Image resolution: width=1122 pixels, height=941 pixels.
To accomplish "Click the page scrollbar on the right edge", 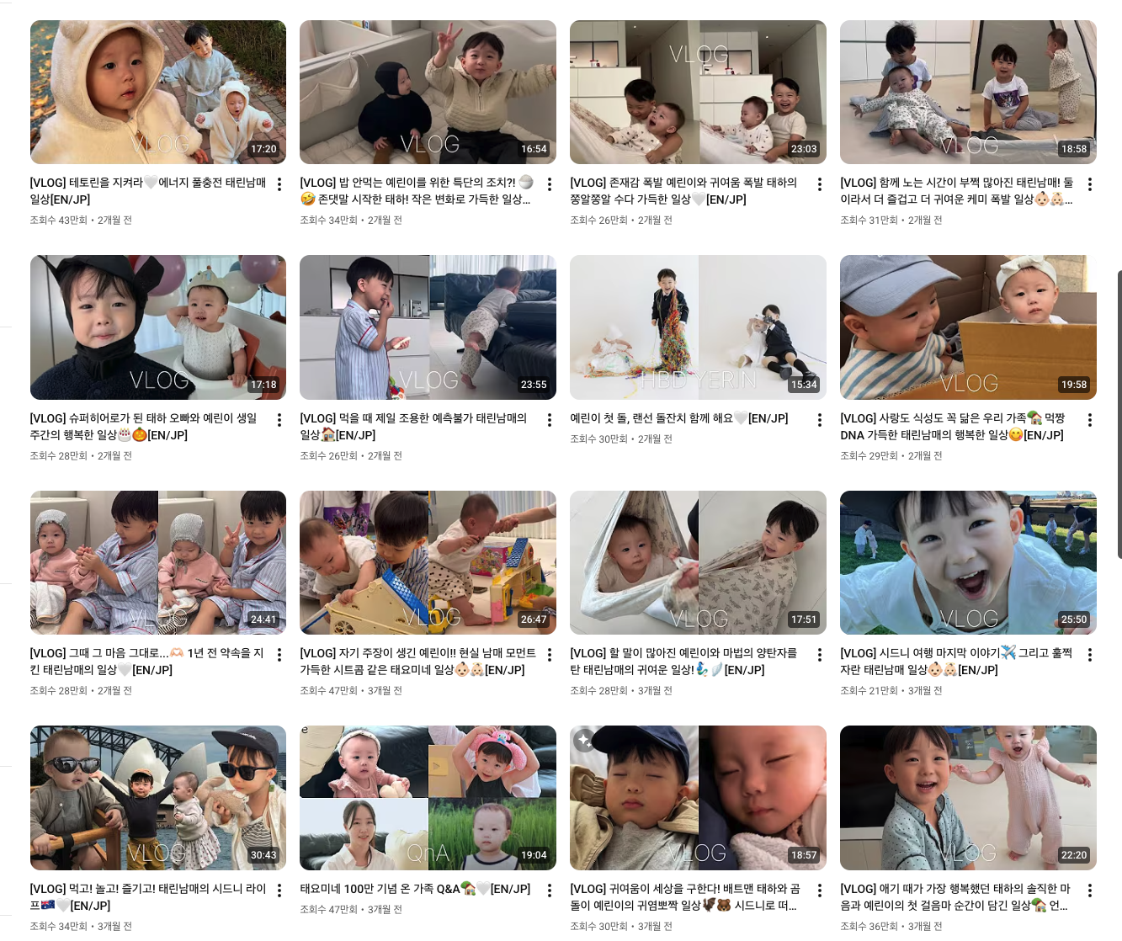I will [x=1119, y=414].
